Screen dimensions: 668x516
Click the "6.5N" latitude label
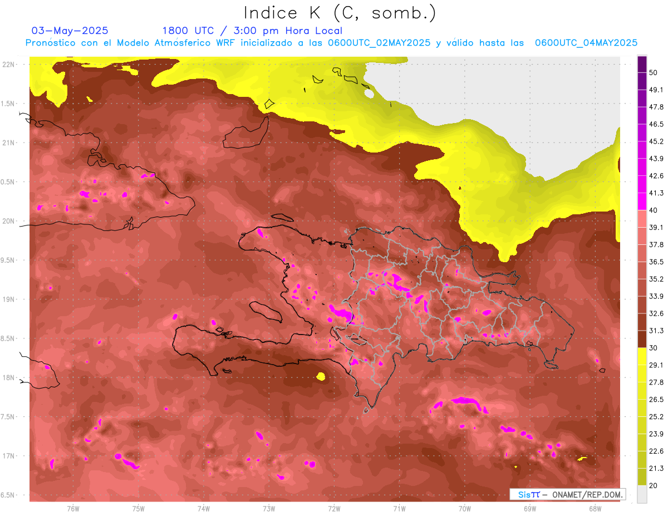(x=8, y=495)
